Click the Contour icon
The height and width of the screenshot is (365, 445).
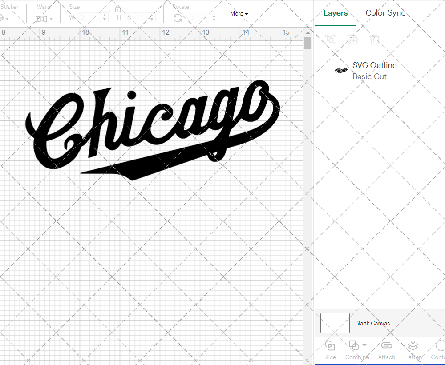(440, 346)
